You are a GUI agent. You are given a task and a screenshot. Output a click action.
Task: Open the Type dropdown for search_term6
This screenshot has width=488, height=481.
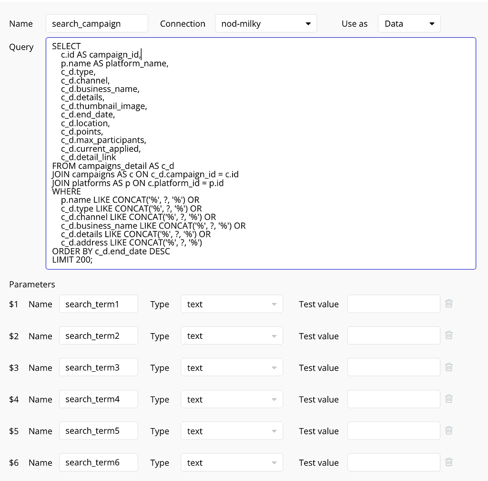click(232, 462)
